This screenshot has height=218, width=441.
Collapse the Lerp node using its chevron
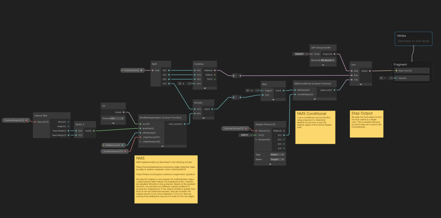(x=361, y=84)
